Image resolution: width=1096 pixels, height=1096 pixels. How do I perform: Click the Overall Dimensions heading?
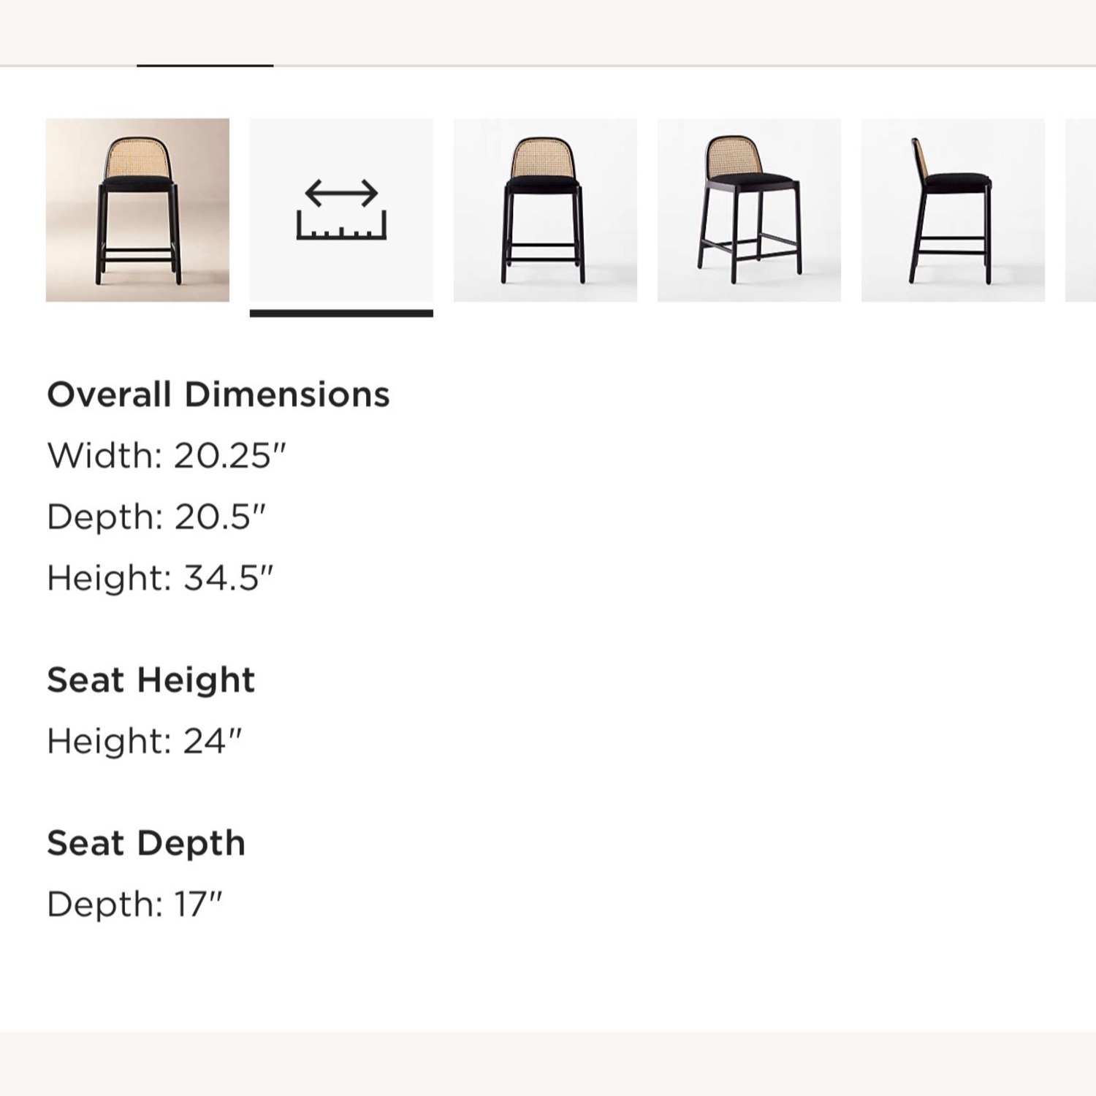[x=218, y=395]
